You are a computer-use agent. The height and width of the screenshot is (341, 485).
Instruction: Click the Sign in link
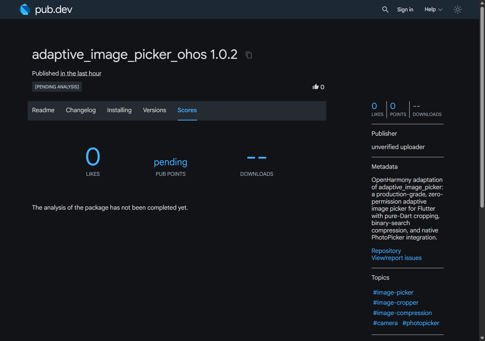pos(405,10)
